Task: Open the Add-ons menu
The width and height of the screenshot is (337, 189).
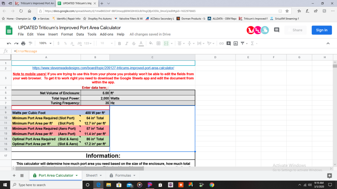Action: pos(106,34)
